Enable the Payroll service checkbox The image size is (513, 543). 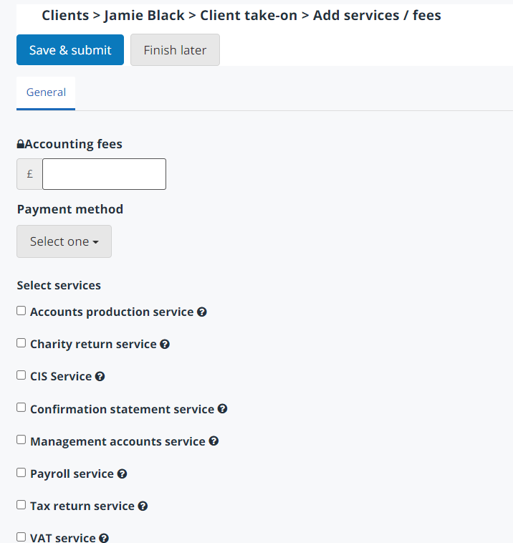click(x=21, y=472)
